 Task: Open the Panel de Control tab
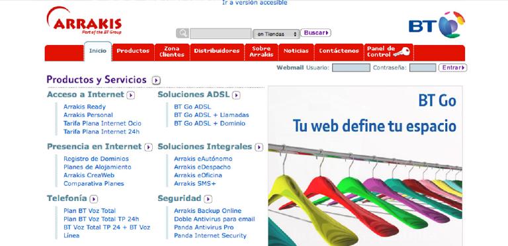[389, 52]
